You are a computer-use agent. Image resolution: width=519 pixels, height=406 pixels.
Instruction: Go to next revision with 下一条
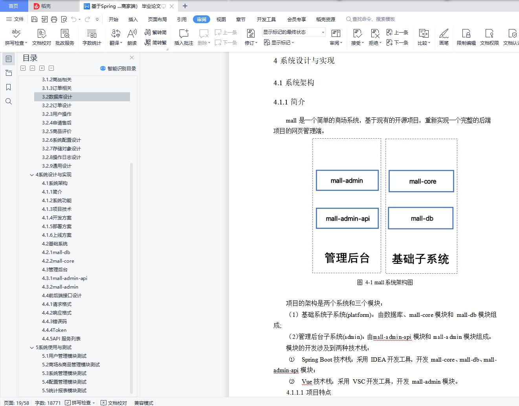pyautogui.click(x=398, y=42)
